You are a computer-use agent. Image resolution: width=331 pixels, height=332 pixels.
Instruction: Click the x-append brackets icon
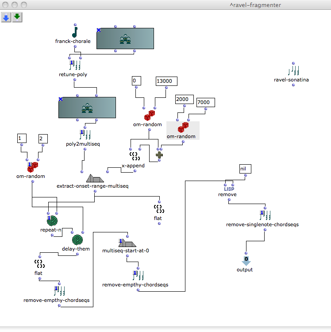(x=135, y=156)
